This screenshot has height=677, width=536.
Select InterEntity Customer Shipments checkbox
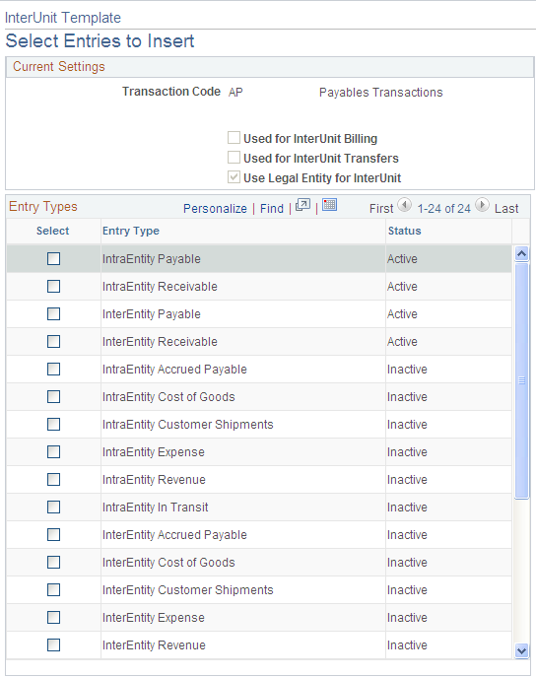pyautogui.click(x=53, y=589)
